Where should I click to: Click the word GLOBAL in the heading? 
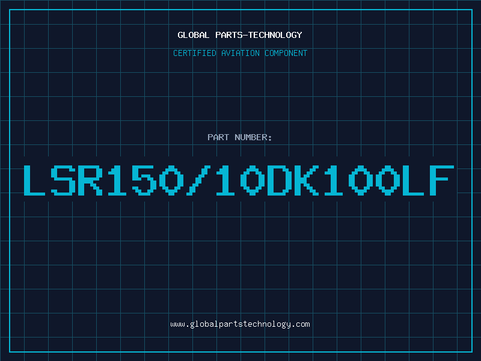pos(193,35)
